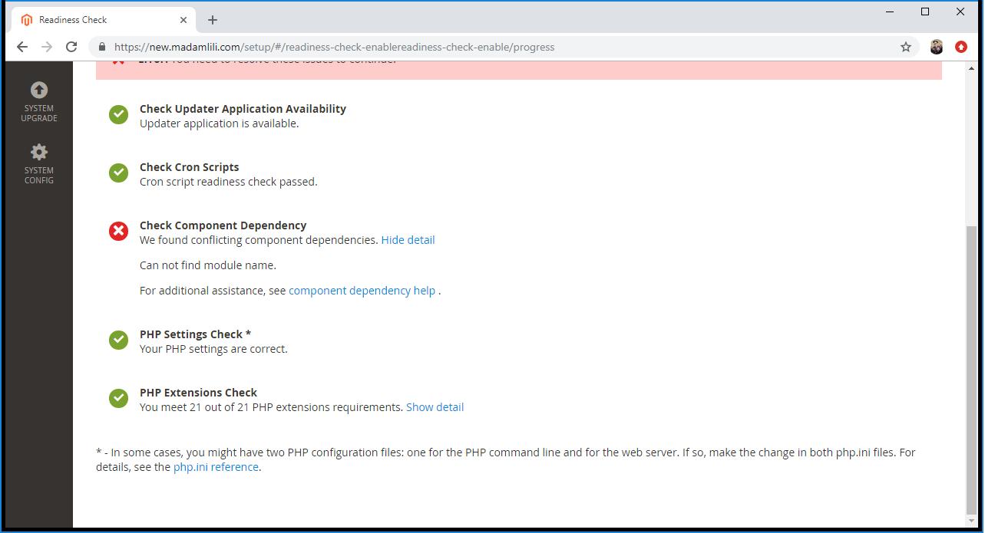Select the Readiness Check browser tab
This screenshot has height=533, width=985.
coord(100,19)
